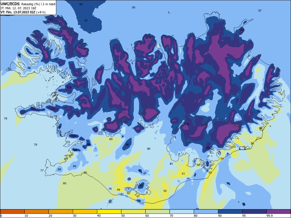The height and width of the screenshot is (218, 291).
Task: Click the purple legend swatch above 99.9
Action: [x=278, y=212]
